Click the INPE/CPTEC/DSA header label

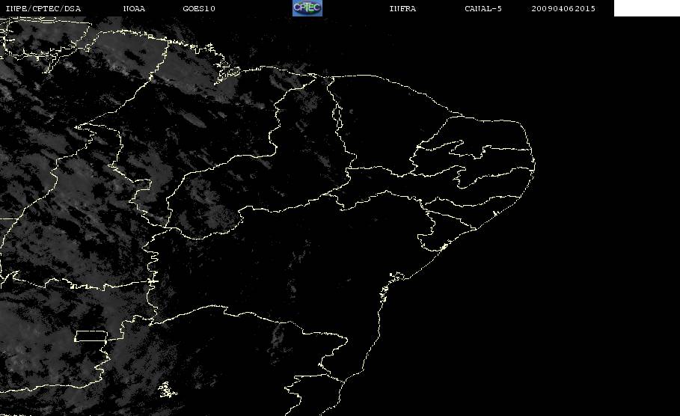[43, 9]
